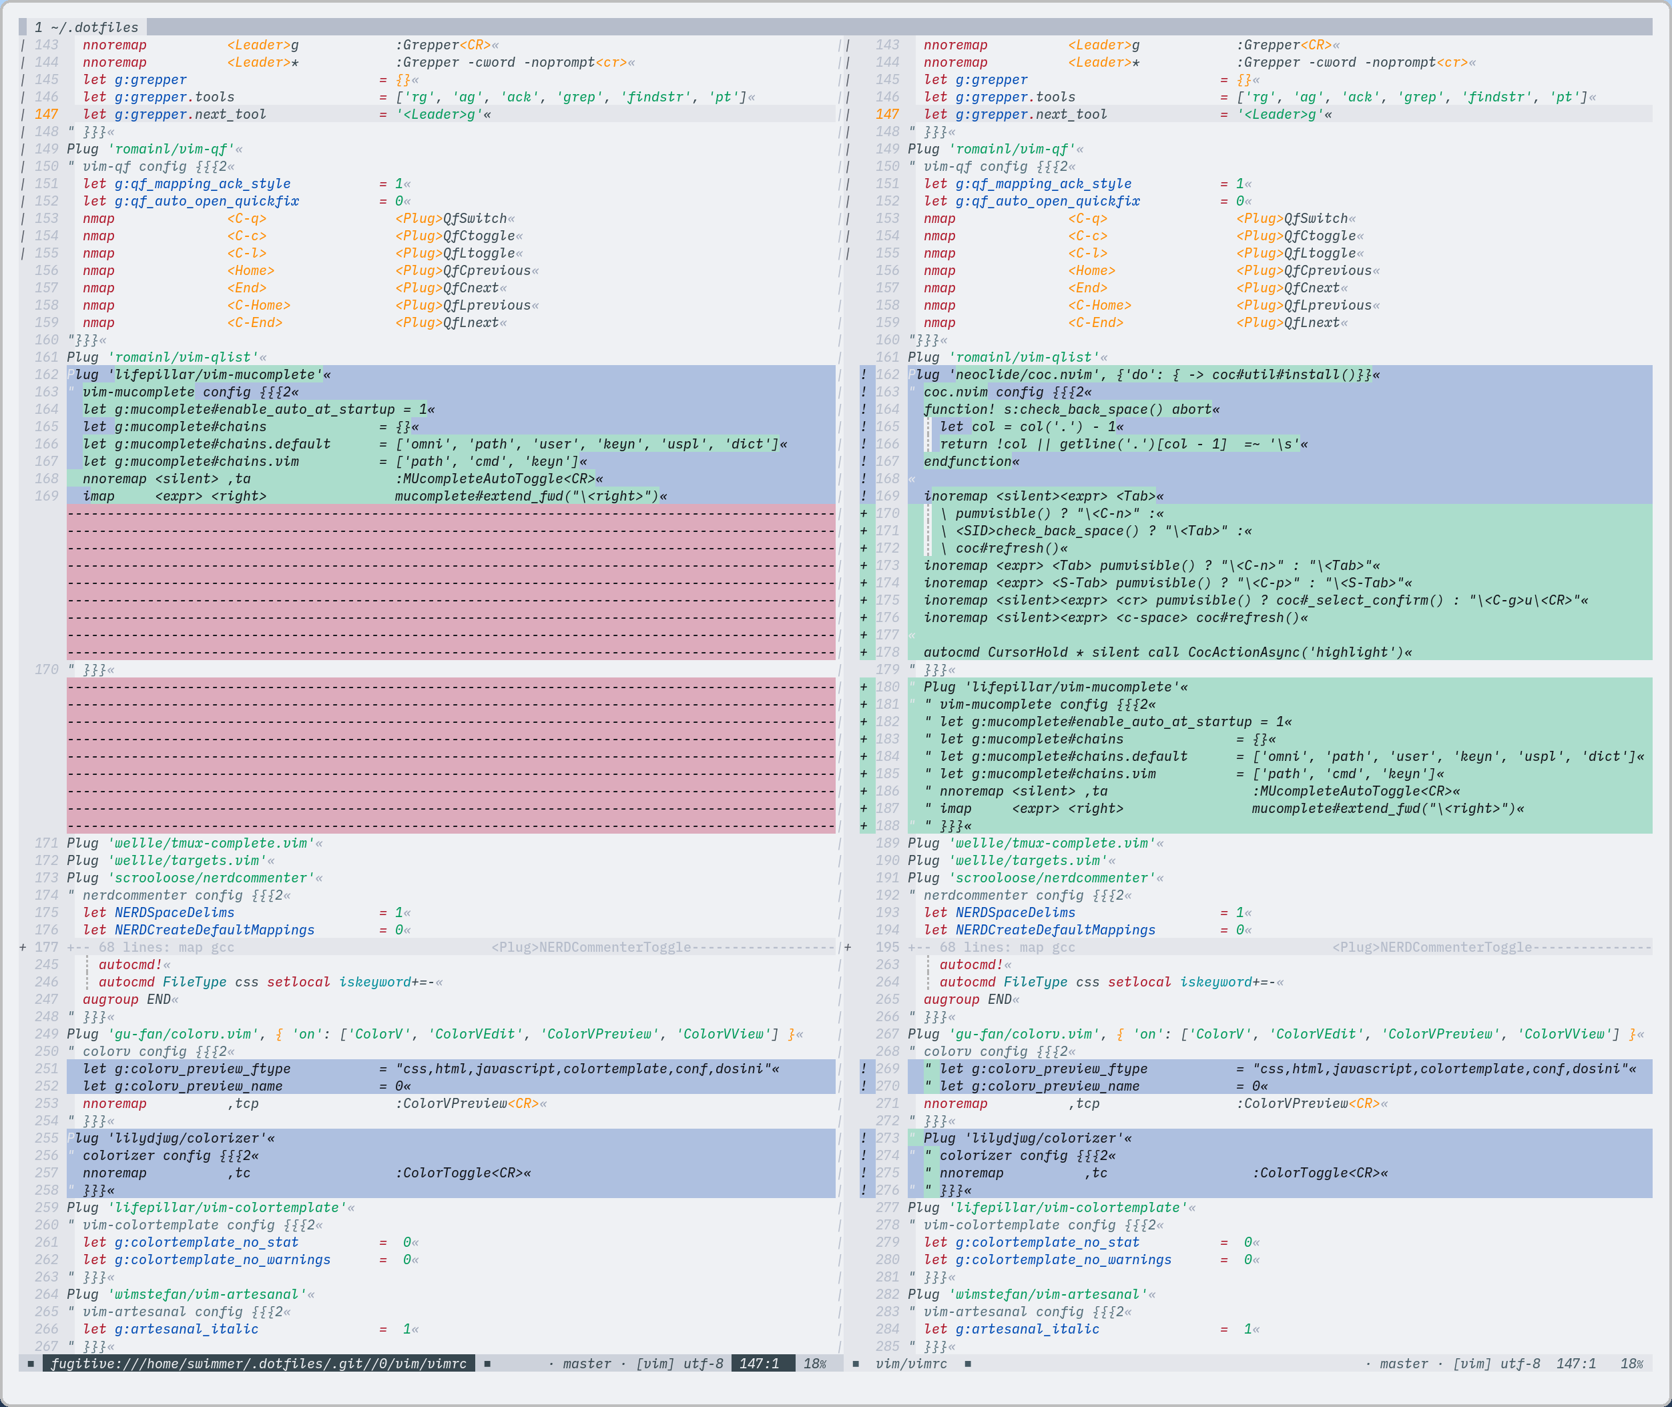Click the highlighted '147:1' cursor position indicator
Viewport: 1672px width, 1407px height.
coord(760,1364)
